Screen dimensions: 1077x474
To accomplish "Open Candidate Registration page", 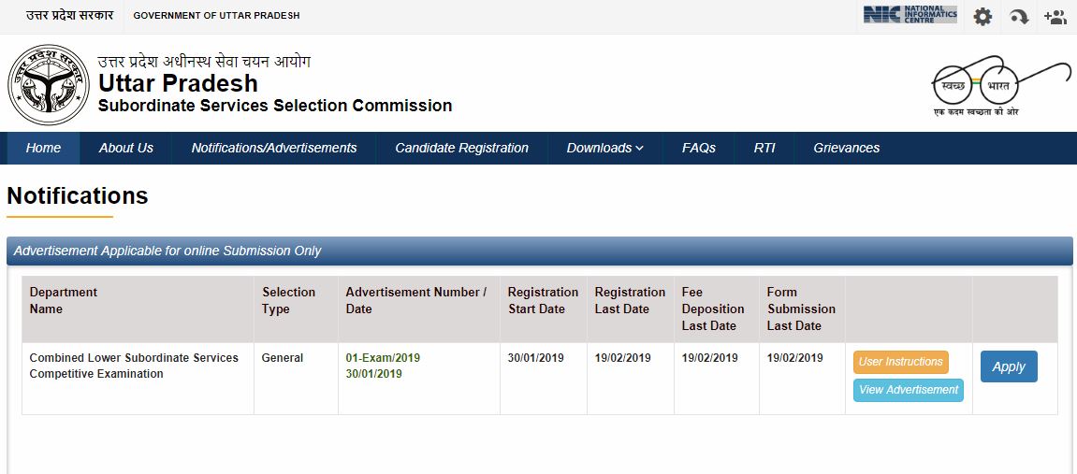I will pos(461,148).
